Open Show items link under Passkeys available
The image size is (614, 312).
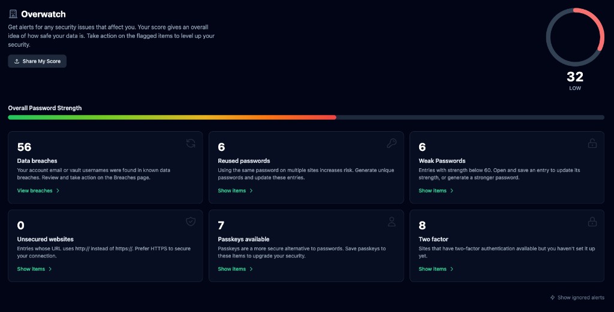[x=232, y=269]
